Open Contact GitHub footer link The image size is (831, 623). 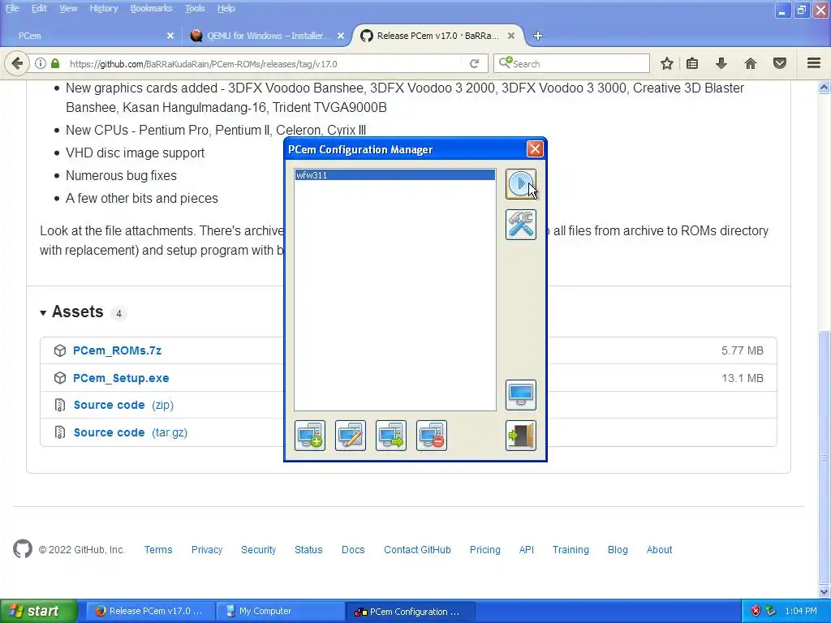pos(417,550)
